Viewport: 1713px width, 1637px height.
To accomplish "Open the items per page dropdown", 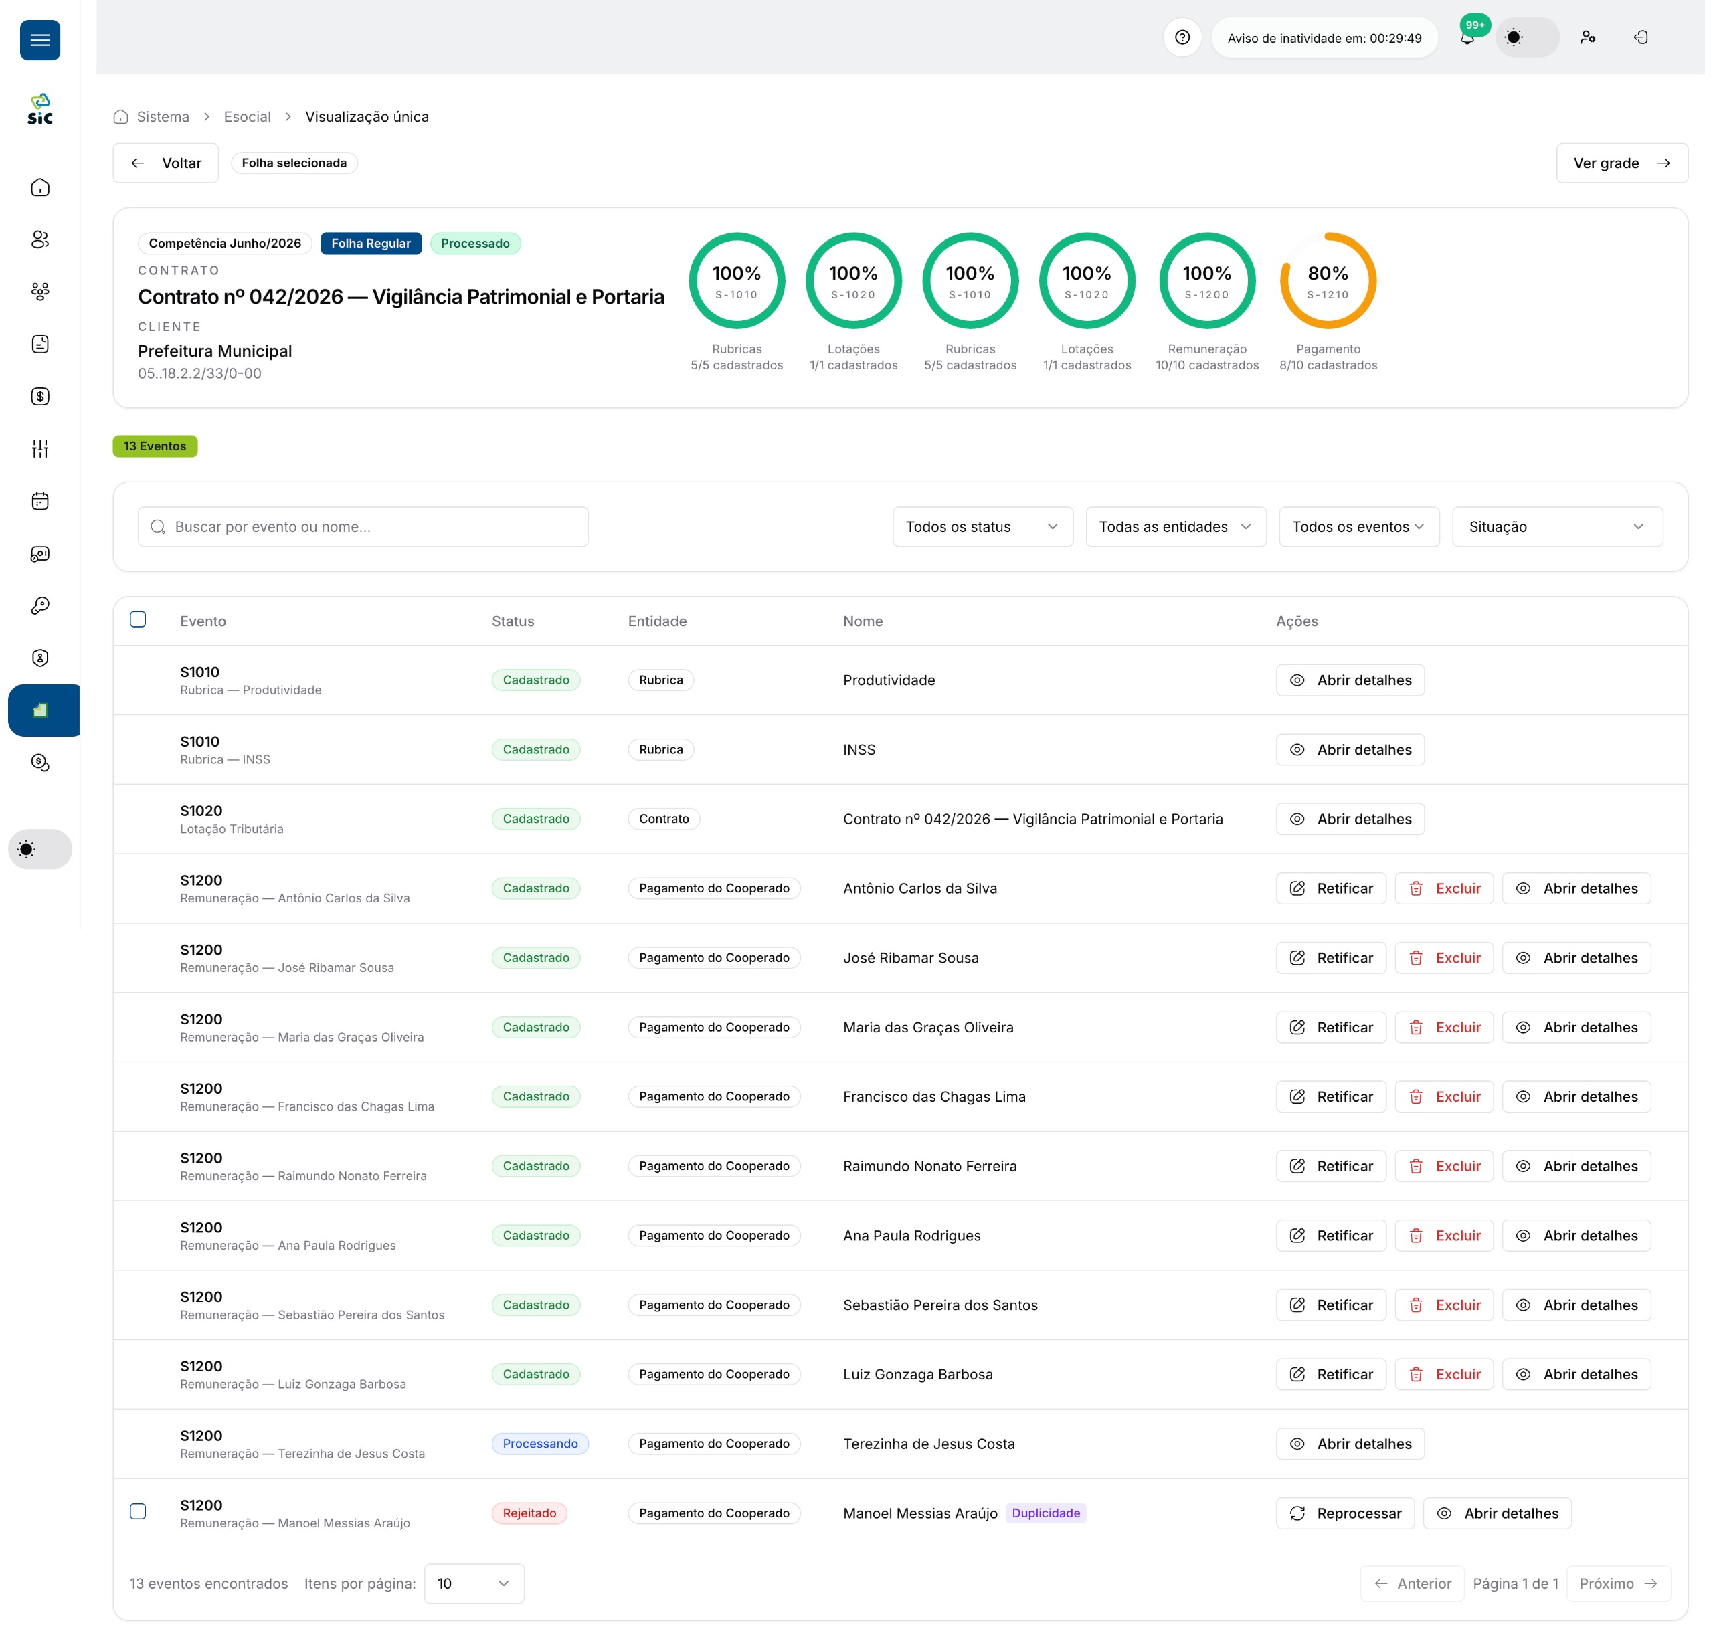I will pyautogui.click(x=474, y=1583).
